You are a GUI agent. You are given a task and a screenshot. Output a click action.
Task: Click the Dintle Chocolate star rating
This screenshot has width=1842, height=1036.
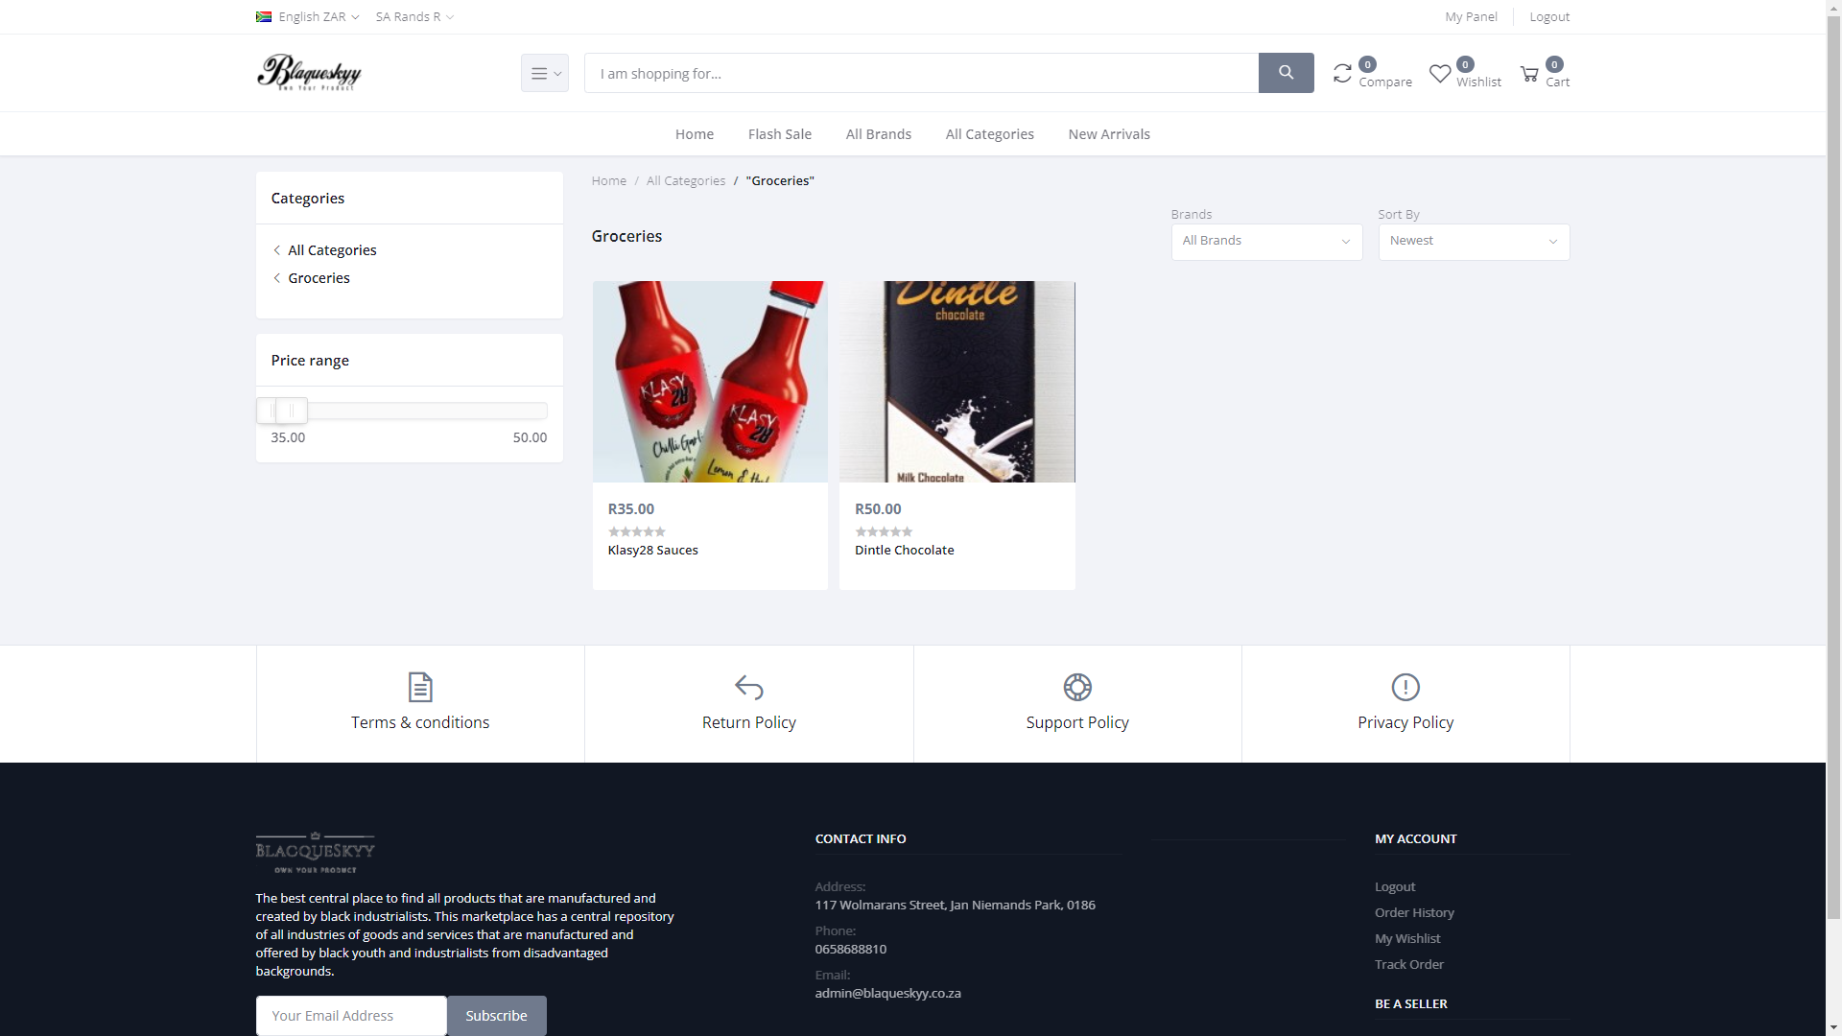[x=884, y=531]
